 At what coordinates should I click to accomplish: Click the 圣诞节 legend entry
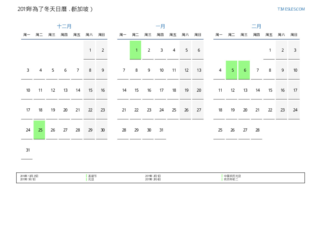[92, 176]
